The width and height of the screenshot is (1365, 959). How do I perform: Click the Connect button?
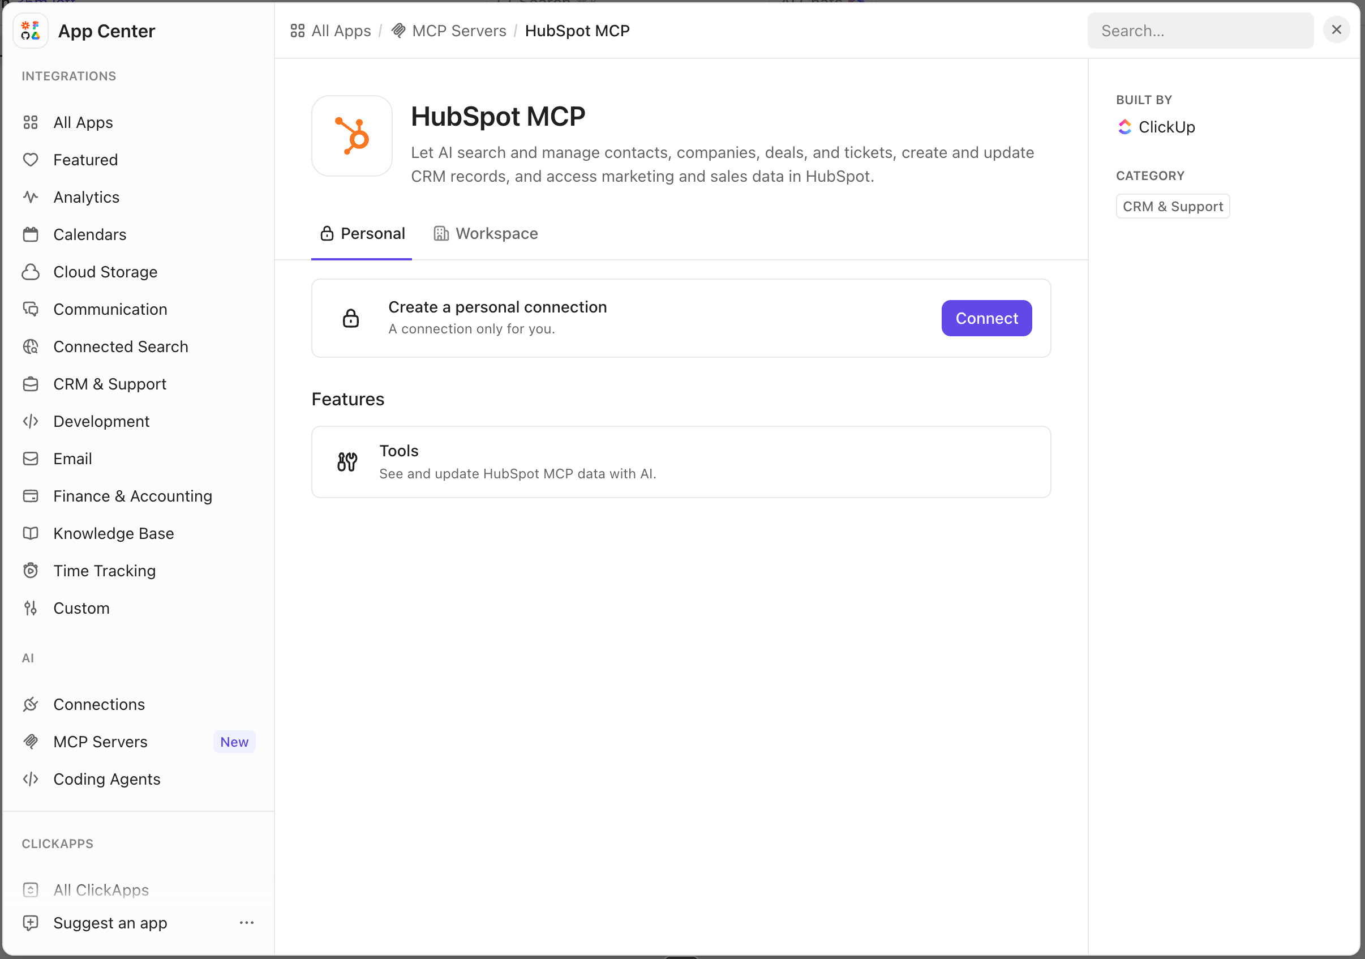[x=986, y=318]
